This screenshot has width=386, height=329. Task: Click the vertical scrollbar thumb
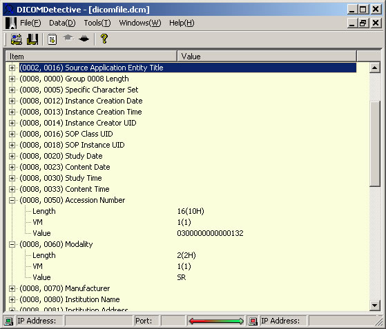tap(375, 144)
